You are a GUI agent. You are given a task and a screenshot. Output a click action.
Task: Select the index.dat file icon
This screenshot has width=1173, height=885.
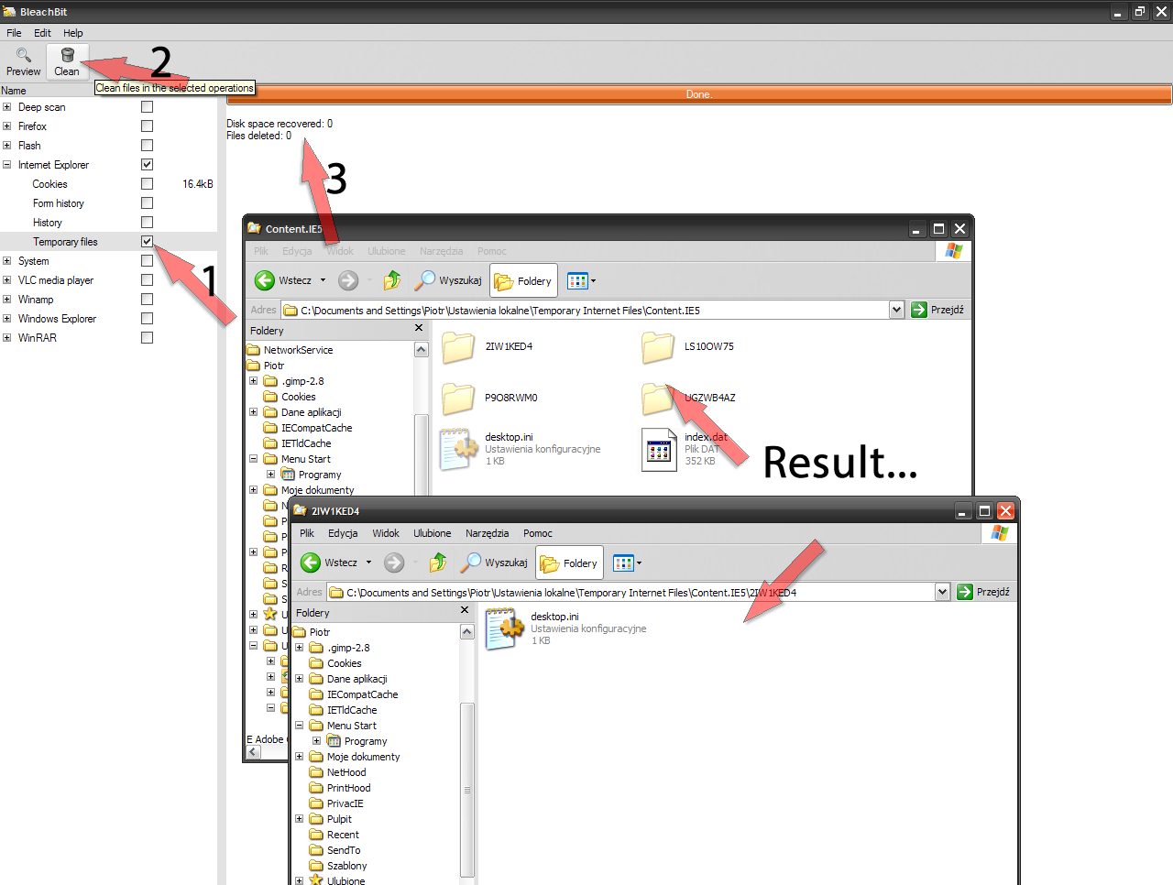tap(659, 450)
